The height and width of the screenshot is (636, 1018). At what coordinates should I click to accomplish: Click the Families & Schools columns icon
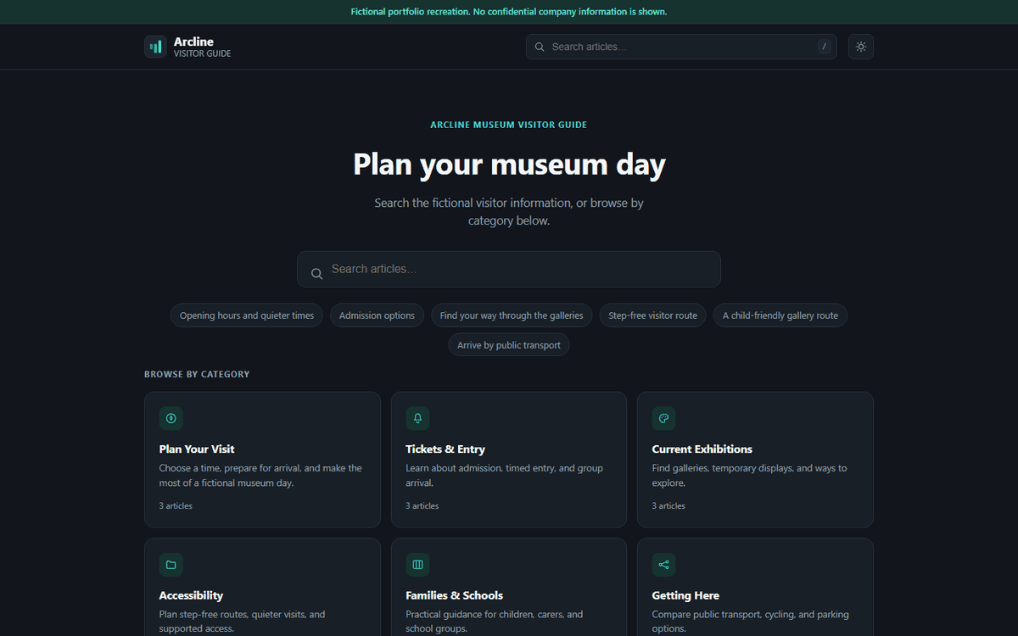(x=417, y=565)
